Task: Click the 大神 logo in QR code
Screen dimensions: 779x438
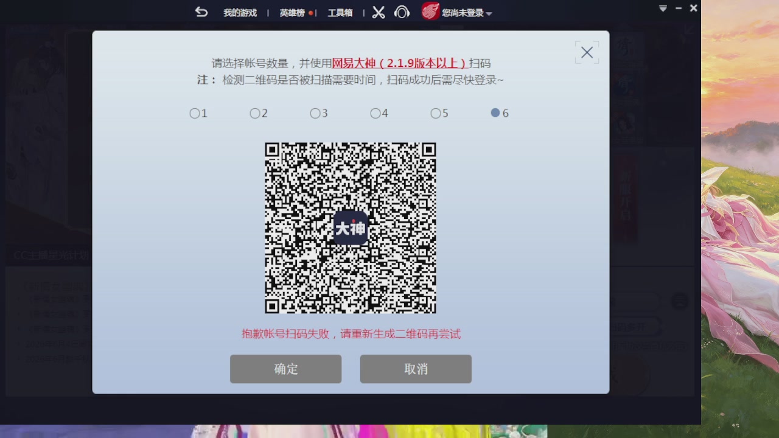Action: [x=351, y=228]
